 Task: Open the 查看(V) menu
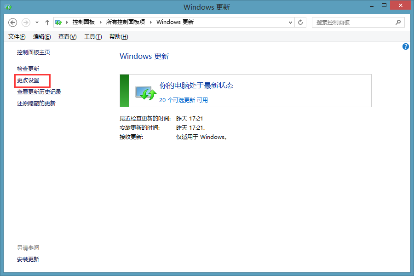67,37
